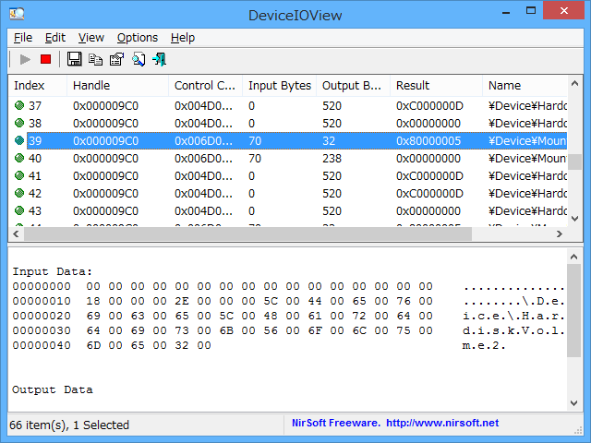Click the data pane scroll up arrow

pos(574,257)
